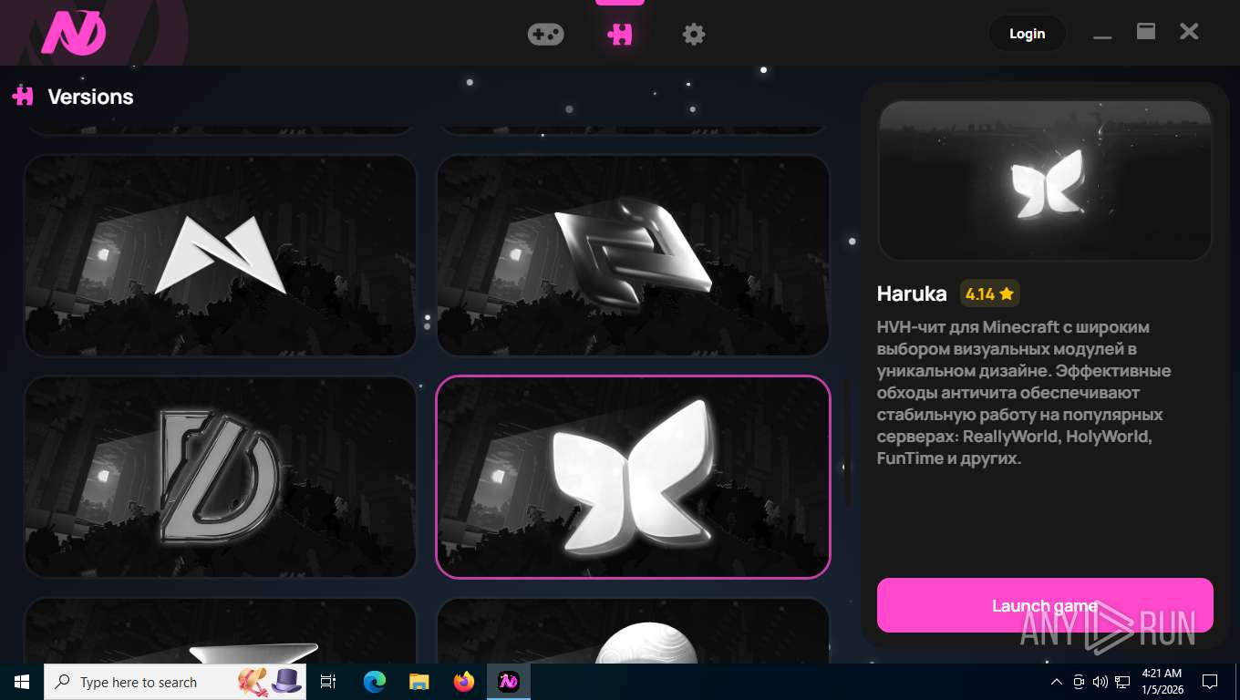This screenshot has width=1240, height=700.
Task: Click the Haruka preview image in details panel
Action: click(x=1045, y=180)
